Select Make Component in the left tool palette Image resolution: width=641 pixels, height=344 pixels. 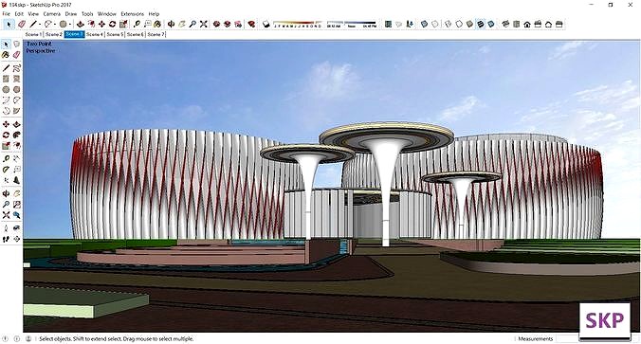pyautogui.click(x=16, y=44)
